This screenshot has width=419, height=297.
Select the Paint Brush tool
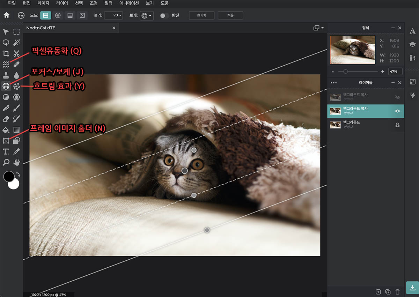(16, 108)
